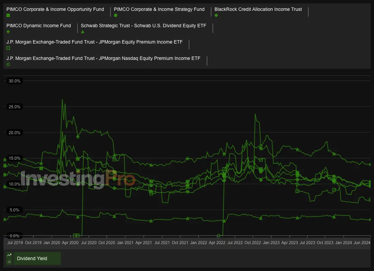Select the PIMCO Dynamic Income Fund legend entry
Screen dimensions: 374x271
tap(39, 26)
